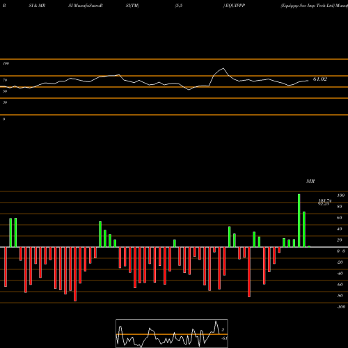Viewport: 348px width, 348px height.
Task: Click the Equippp Soc Imp Tech Ltd title
Action: 308,6
